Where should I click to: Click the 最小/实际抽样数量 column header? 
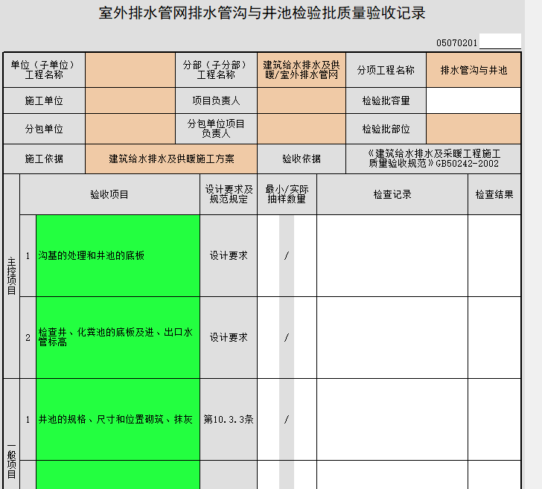(x=287, y=194)
